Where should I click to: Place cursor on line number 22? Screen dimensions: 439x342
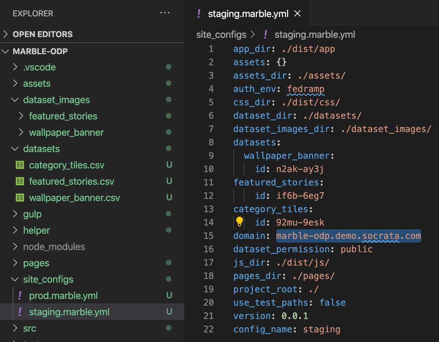(x=209, y=329)
